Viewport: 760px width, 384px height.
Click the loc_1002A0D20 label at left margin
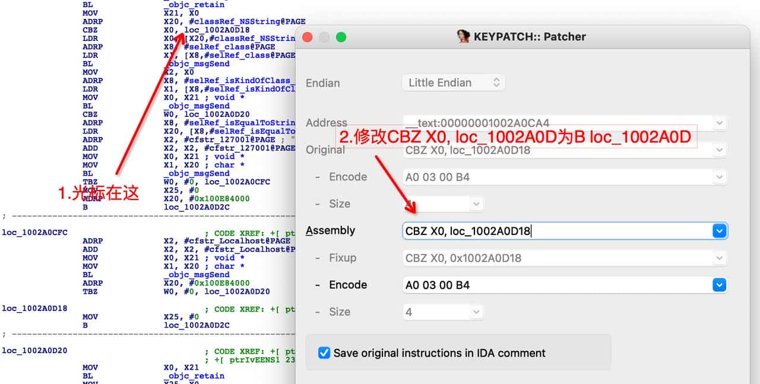34,351
